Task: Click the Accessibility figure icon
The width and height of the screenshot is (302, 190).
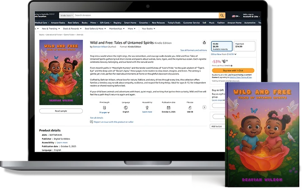Action: pyautogui.click(x=147, y=107)
